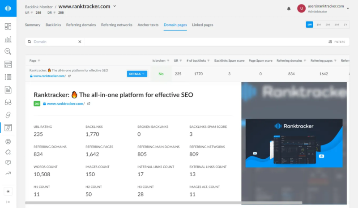The image size is (358, 208).
Task: Open the dashboard grid icon in sidebar
Action: pos(8,26)
